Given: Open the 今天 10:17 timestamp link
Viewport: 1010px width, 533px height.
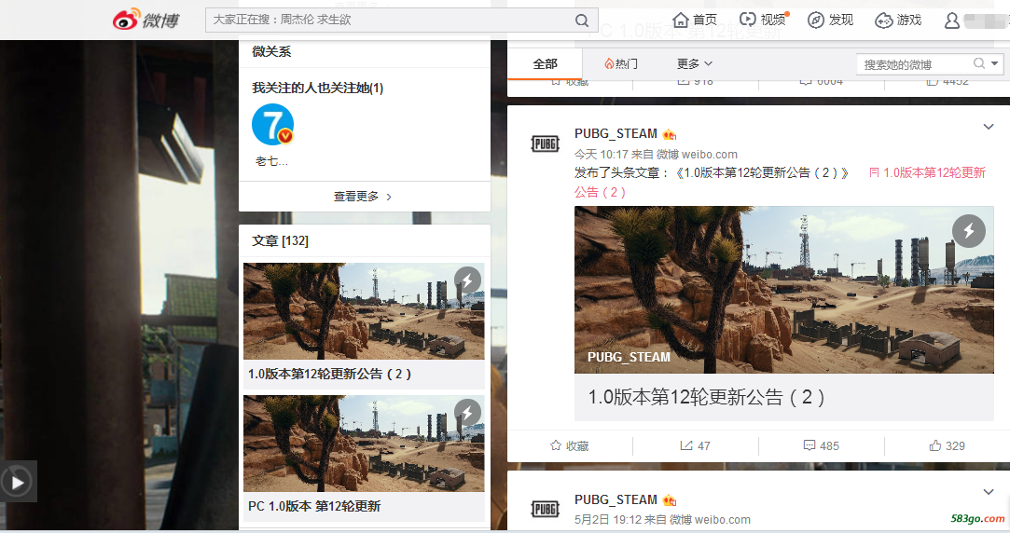Looking at the screenshot, I should pos(601,155).
